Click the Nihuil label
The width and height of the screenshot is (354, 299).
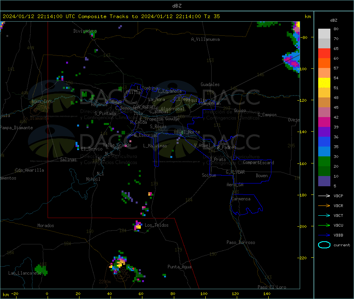click(93, 179)
